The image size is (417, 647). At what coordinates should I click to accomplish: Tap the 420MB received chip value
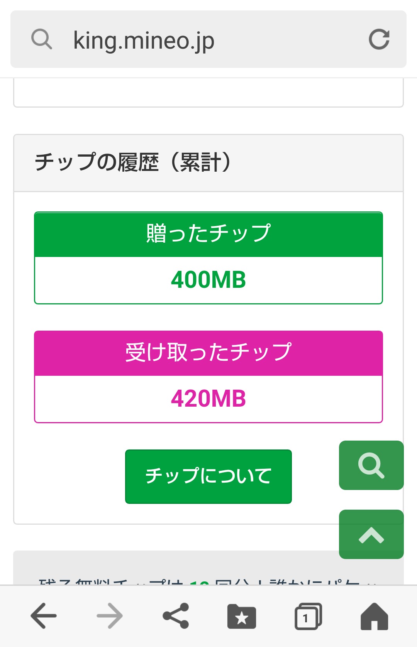point(208,399)
